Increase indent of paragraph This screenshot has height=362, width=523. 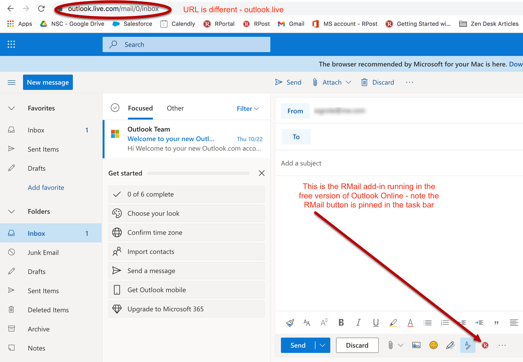[479, 322]
